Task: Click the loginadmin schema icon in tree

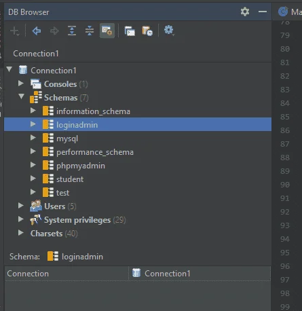Action: coord(48,124)
